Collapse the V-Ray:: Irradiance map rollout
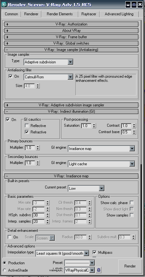Screen dimensions: 145x277 point(71,176)
